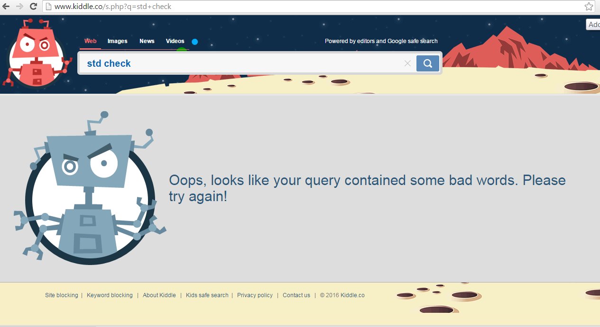The height and width of the screenshot is (327, 600).
Task: Open the Kids safe search link
Action: pyautogui.click(x=207, y=295)
